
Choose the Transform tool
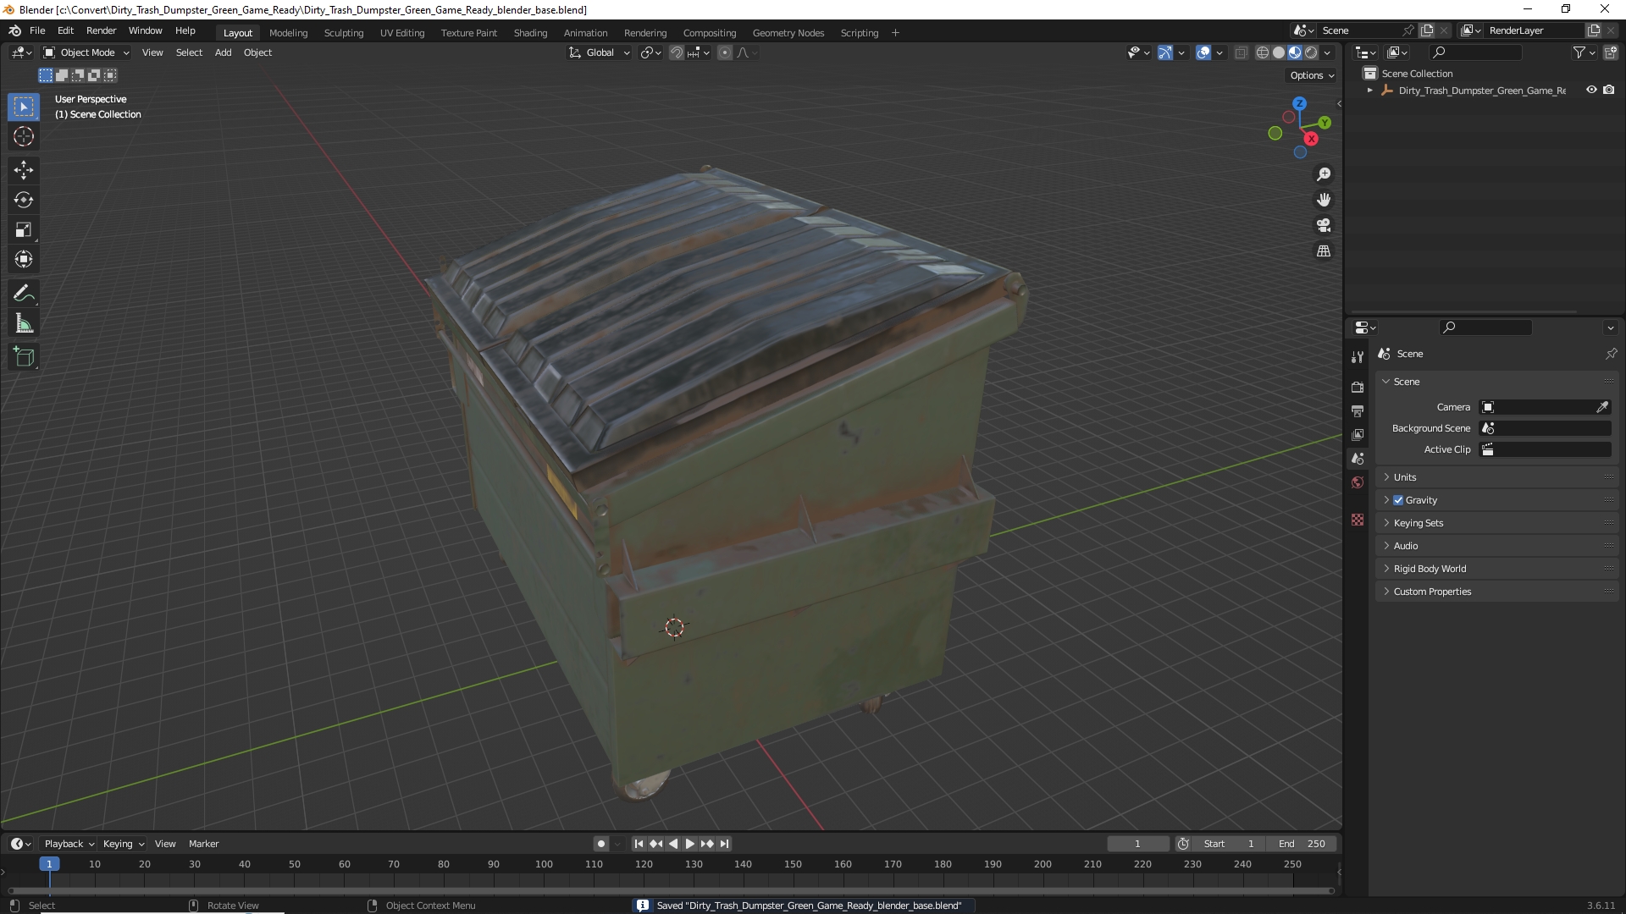pos(24,259)
